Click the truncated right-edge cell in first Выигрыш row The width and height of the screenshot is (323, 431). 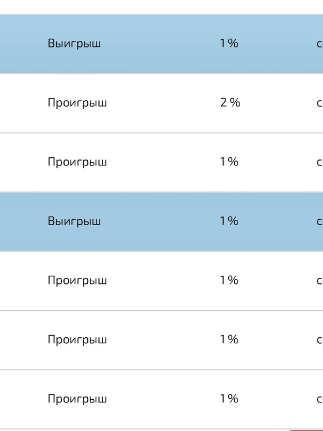point(320,44)
